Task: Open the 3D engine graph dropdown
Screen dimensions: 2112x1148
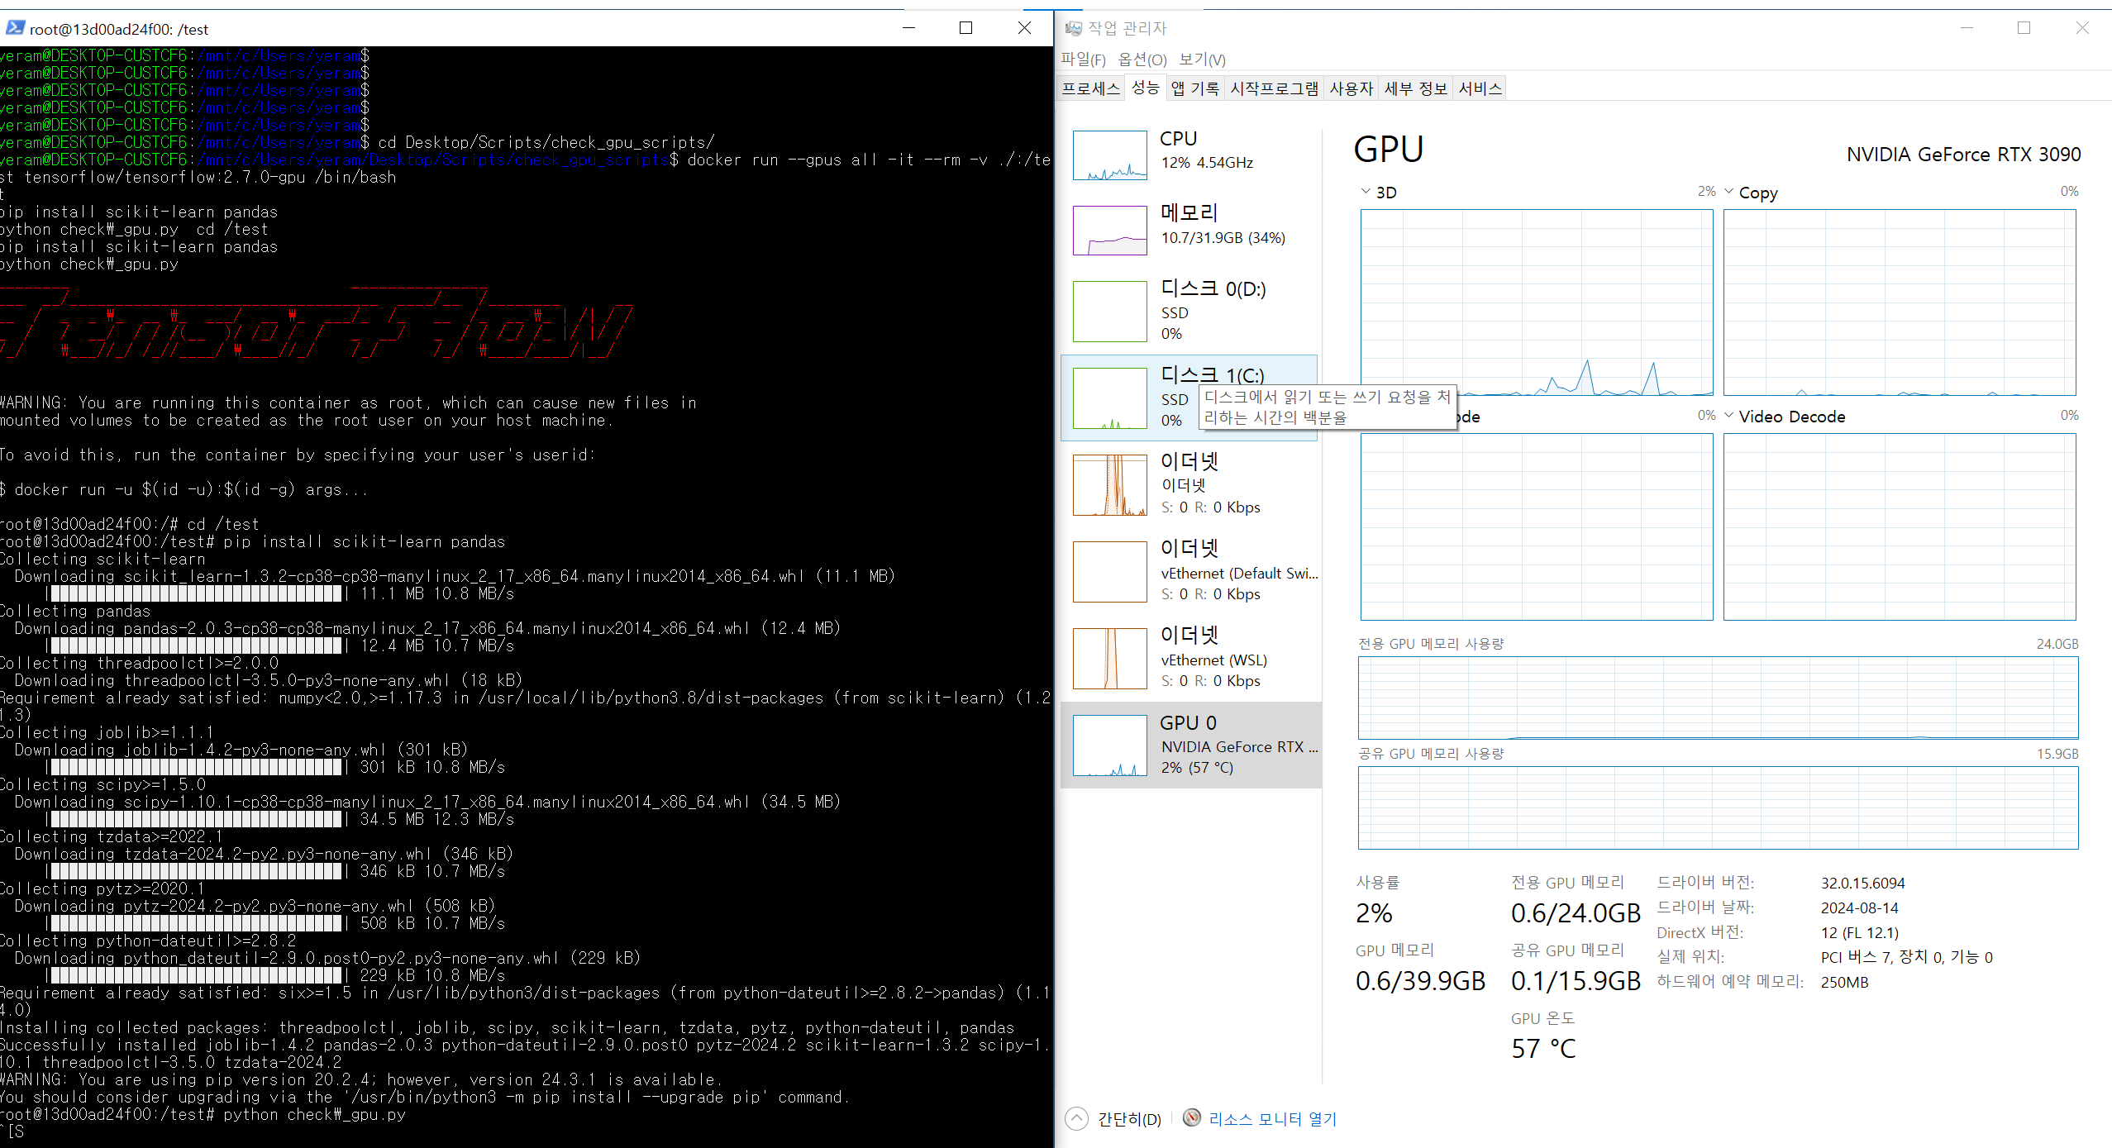Action: tap(1366, 192)
